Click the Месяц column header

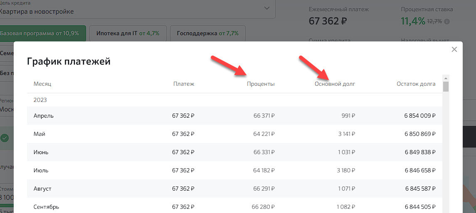(42, 84)
